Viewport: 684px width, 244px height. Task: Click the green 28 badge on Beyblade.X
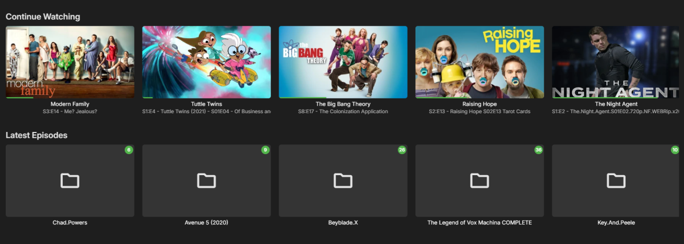click(402, 150)
